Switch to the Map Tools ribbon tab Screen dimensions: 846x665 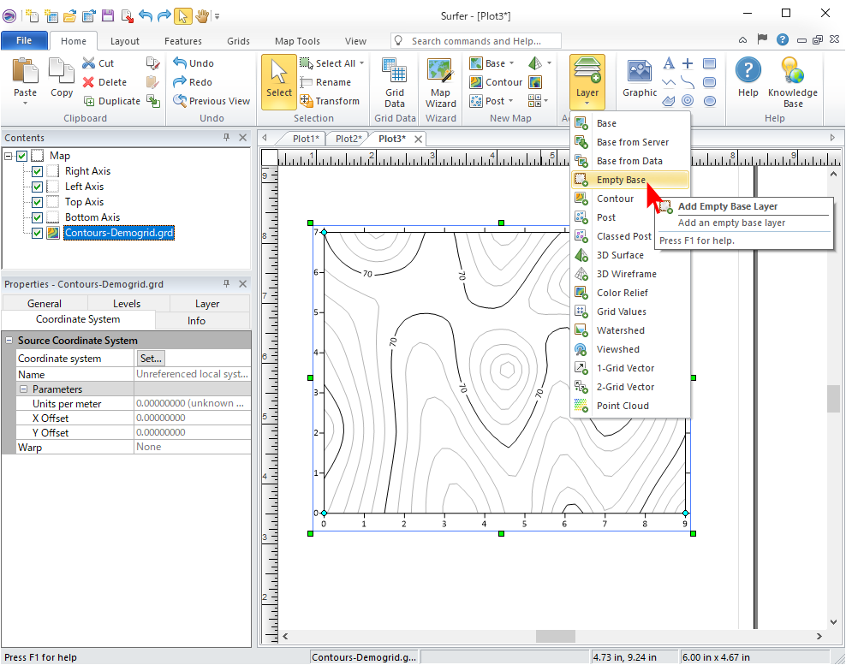(297, 41)
